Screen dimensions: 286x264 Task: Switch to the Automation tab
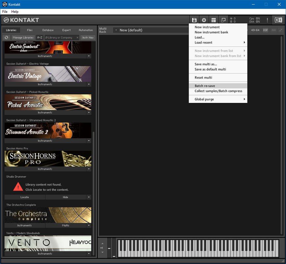[86, 30]
